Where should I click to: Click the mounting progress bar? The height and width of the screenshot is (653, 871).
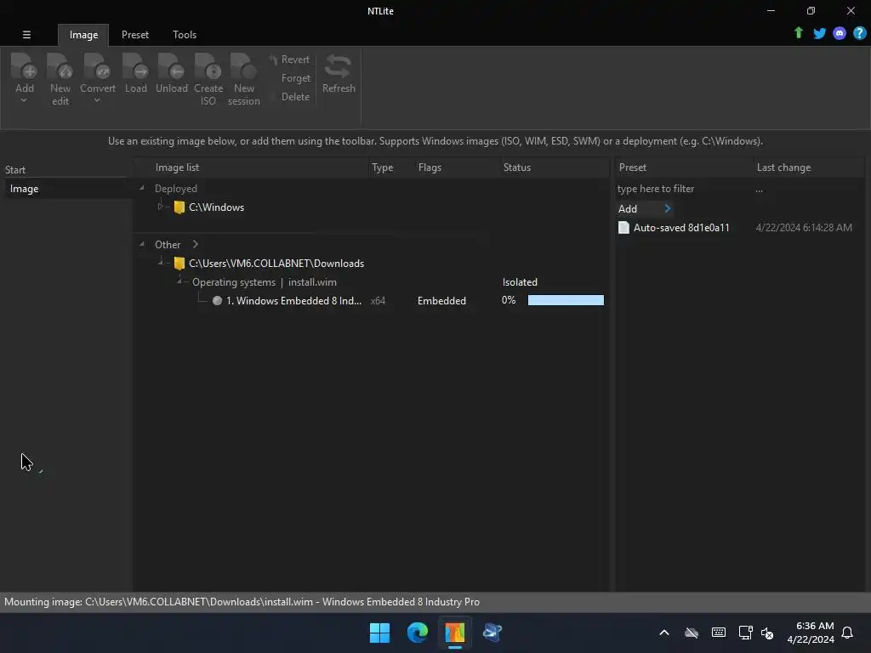coord(566,300)
